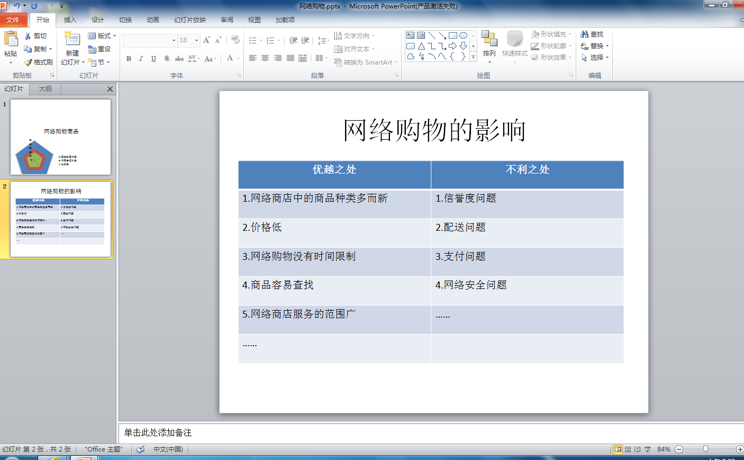Increase list indent level
Screen dimensions: 744x460
[x=305, y=40]
